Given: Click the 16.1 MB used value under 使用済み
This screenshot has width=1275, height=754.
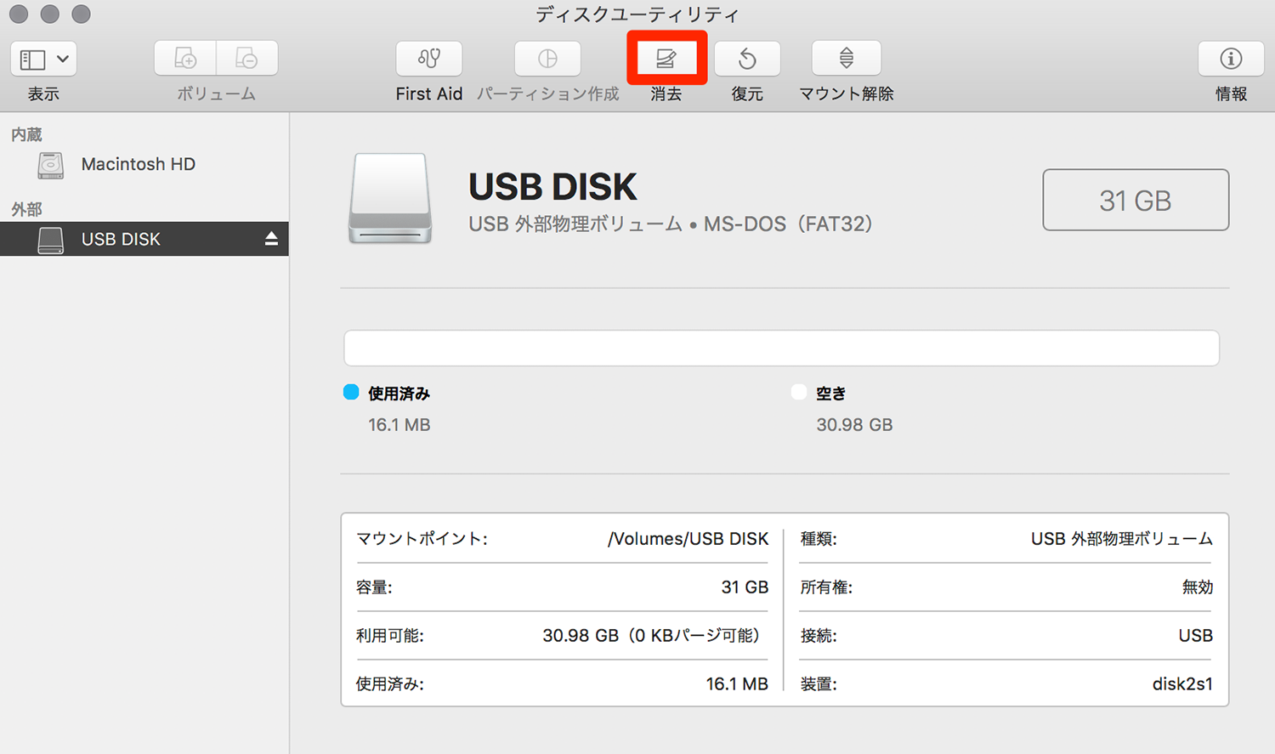Looking at the screenshot, I should pos(399,424).
